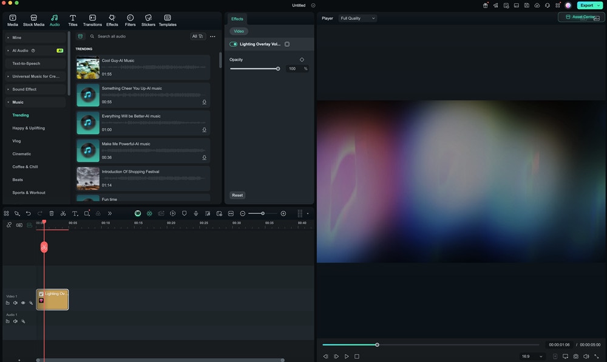This screenshot has height=362, width=607.
Task: Toggle the timeline link icon
Action: [x=9, y=225]
